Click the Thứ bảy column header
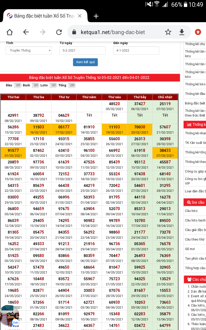The image size is (206, 330). tap(140, 97)
